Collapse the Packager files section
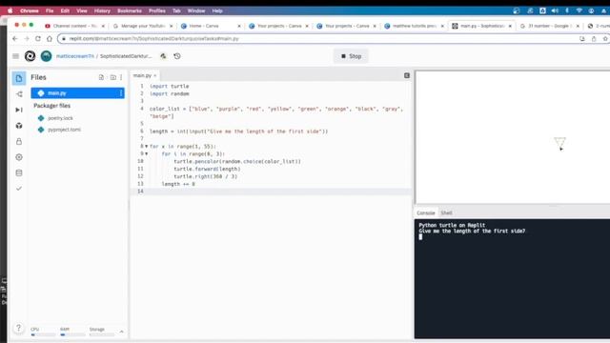Screen dimensions: 610x343 [51, 106]
